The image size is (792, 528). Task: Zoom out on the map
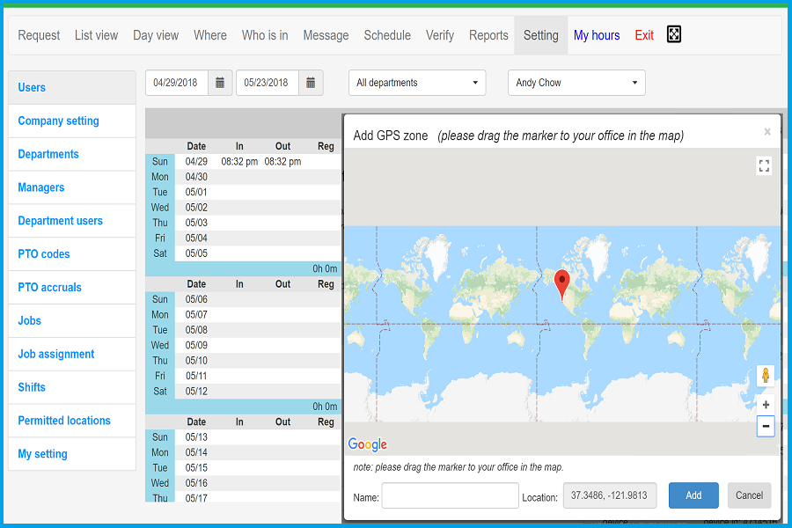tap(765, 426)
